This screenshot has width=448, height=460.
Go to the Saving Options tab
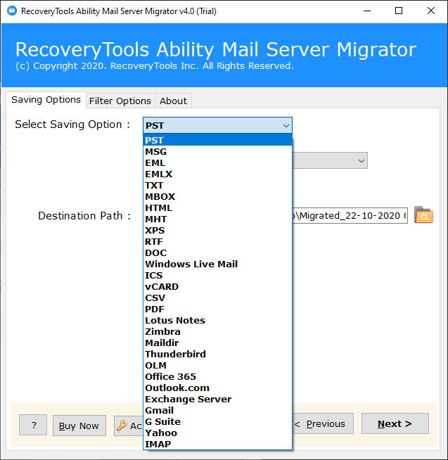click(x=46, y=100)
